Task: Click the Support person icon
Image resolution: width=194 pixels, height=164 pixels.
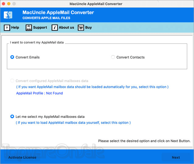Action: [29, 28]
